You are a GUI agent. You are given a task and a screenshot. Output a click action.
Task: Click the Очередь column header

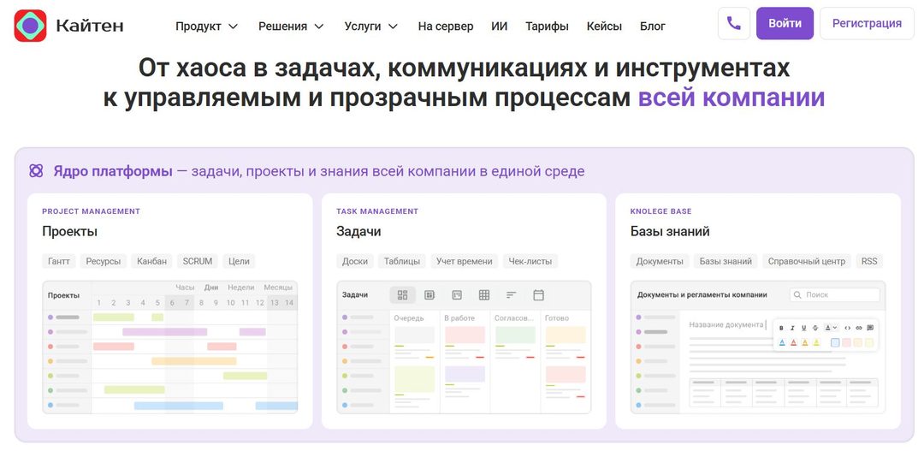[x=408, y=317]
